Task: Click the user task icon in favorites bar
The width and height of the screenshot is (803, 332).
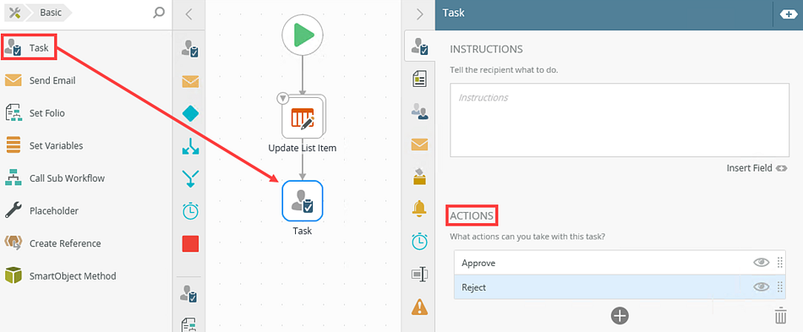Action: pos(190,49)
